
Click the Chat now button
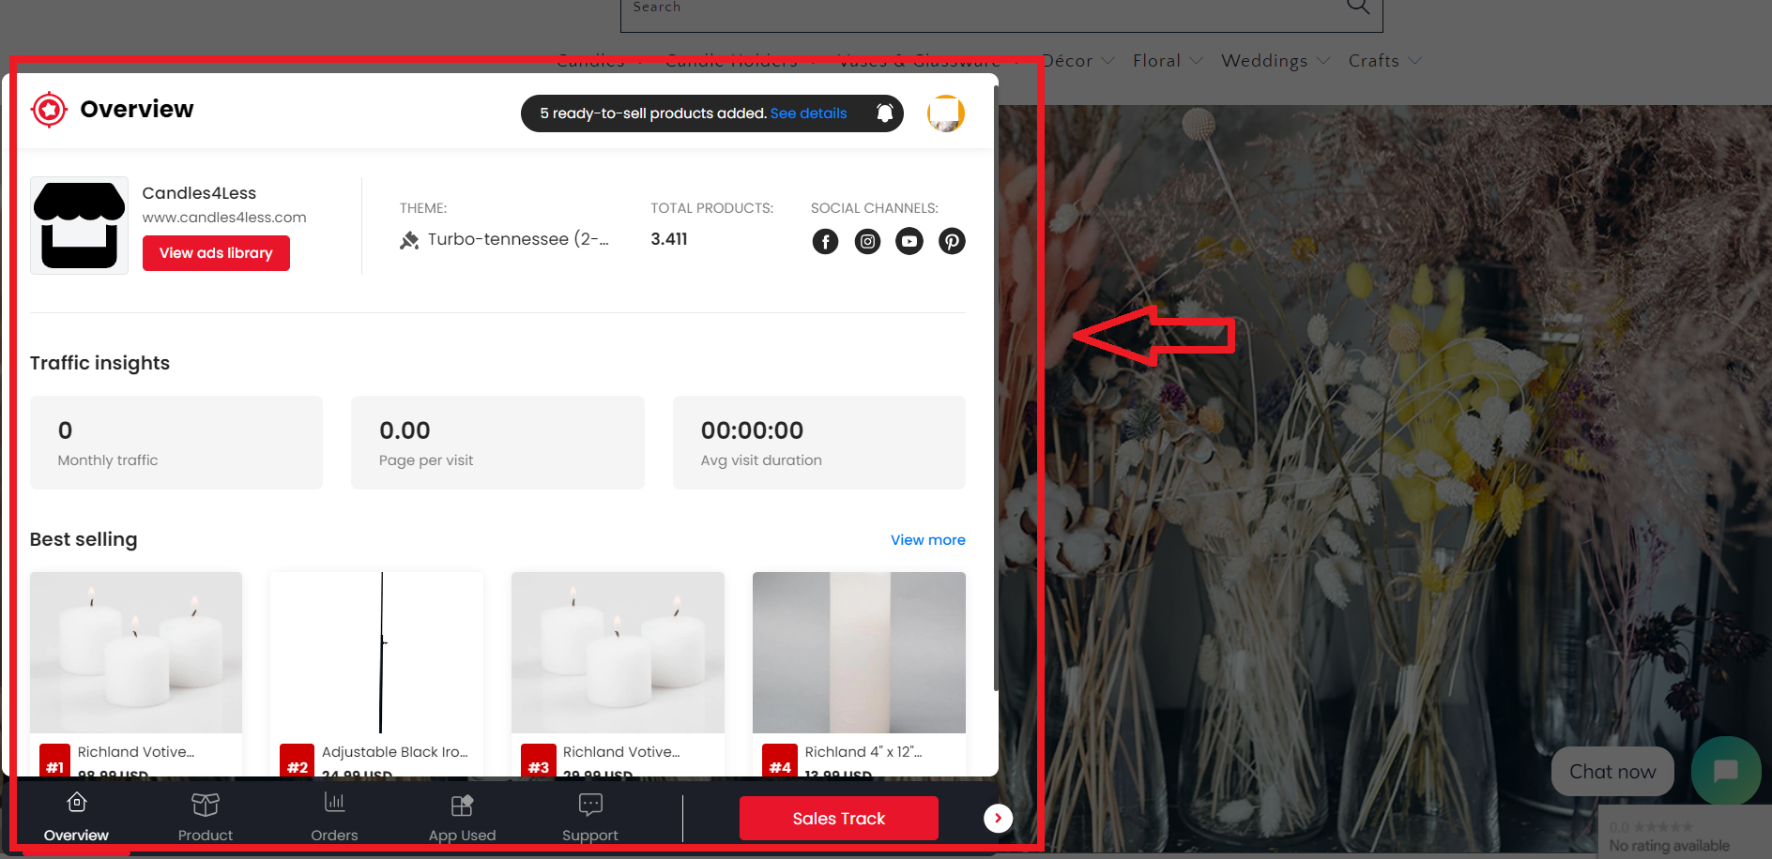tap(1612, 772)
